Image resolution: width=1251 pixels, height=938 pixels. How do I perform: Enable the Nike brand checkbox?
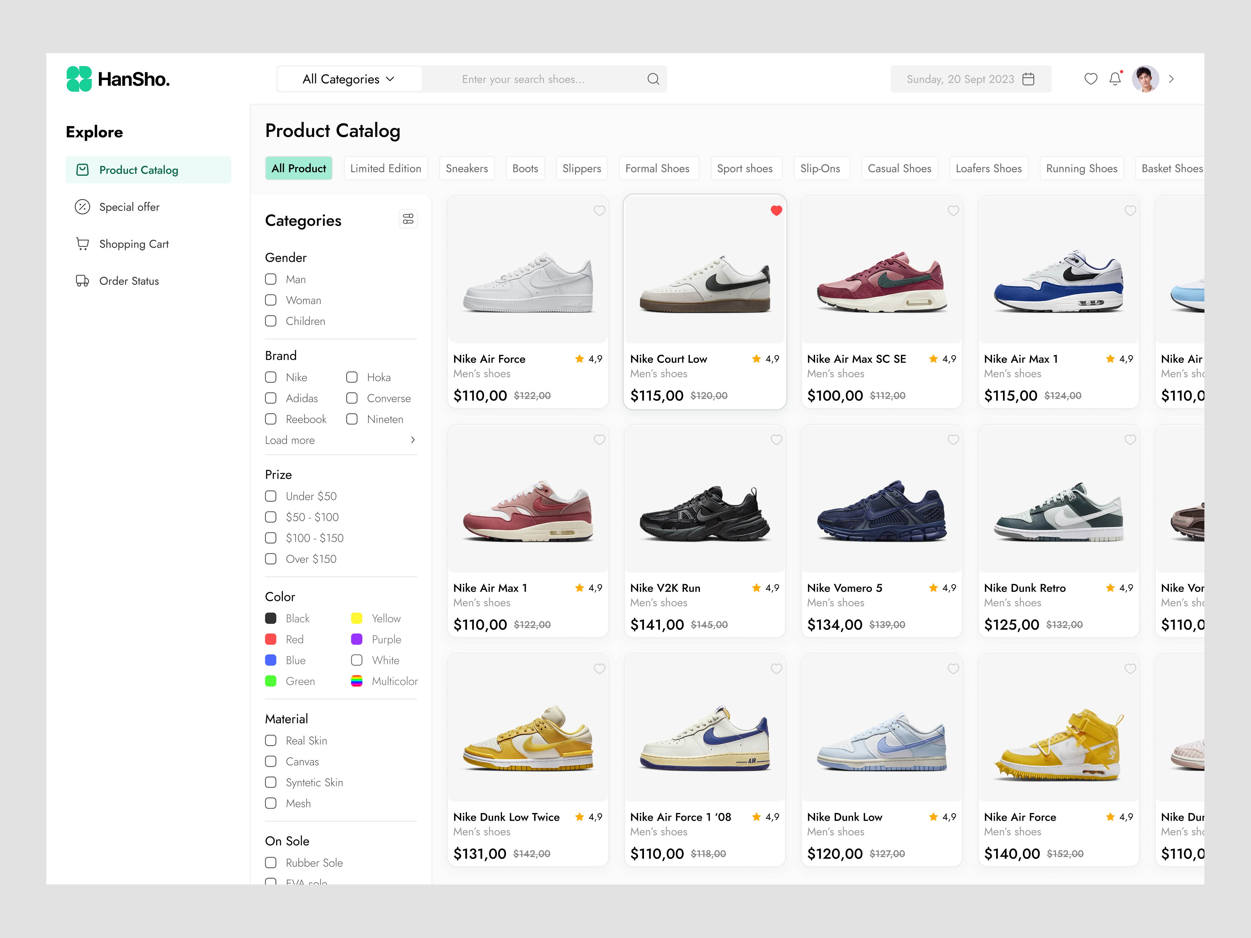pos(270,376)
